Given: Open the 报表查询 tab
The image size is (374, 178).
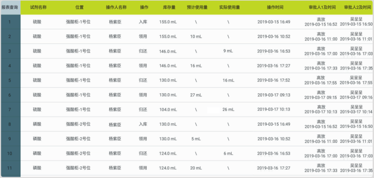Looking at the screenshot, I should click(10, 7).
